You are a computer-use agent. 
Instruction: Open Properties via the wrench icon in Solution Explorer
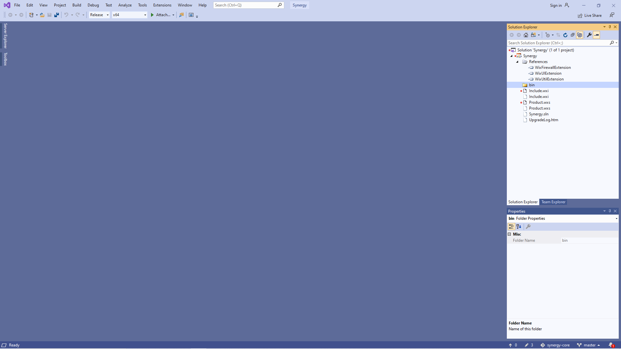click(x=589, y=35)
